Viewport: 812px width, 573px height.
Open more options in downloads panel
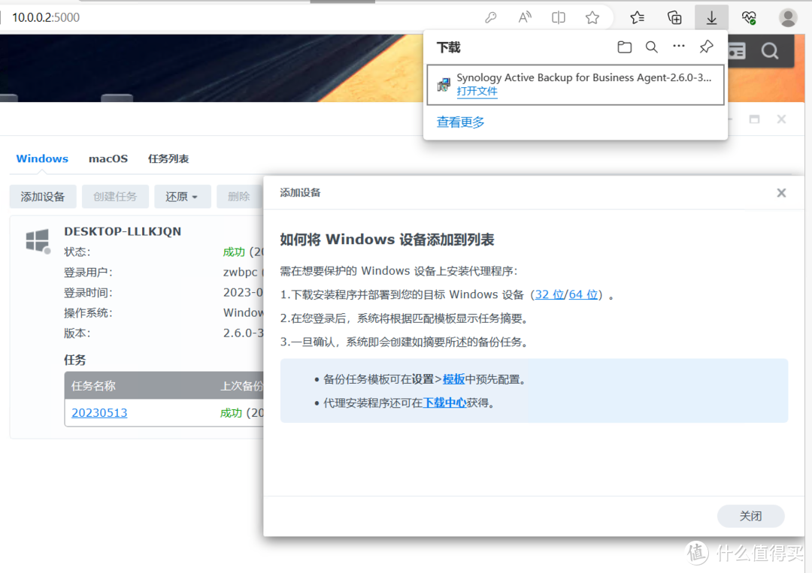point(678,46)
